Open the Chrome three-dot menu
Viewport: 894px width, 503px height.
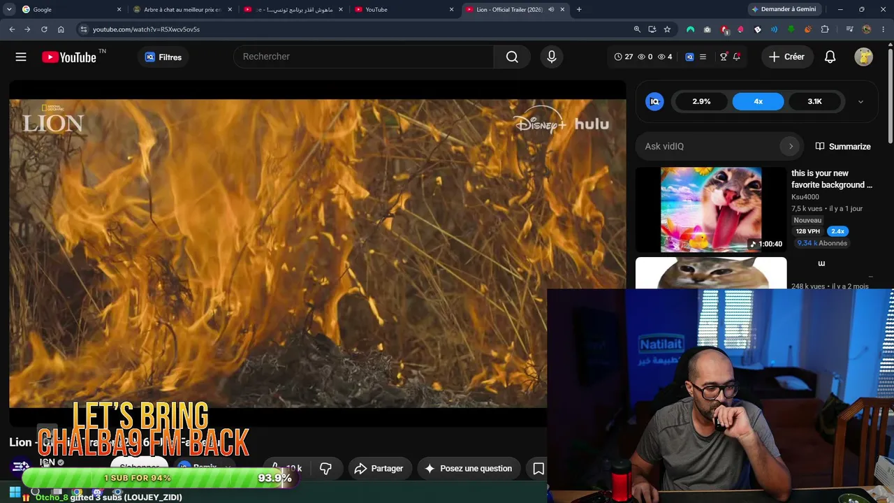pyautogui.click(x=884, y=29)
